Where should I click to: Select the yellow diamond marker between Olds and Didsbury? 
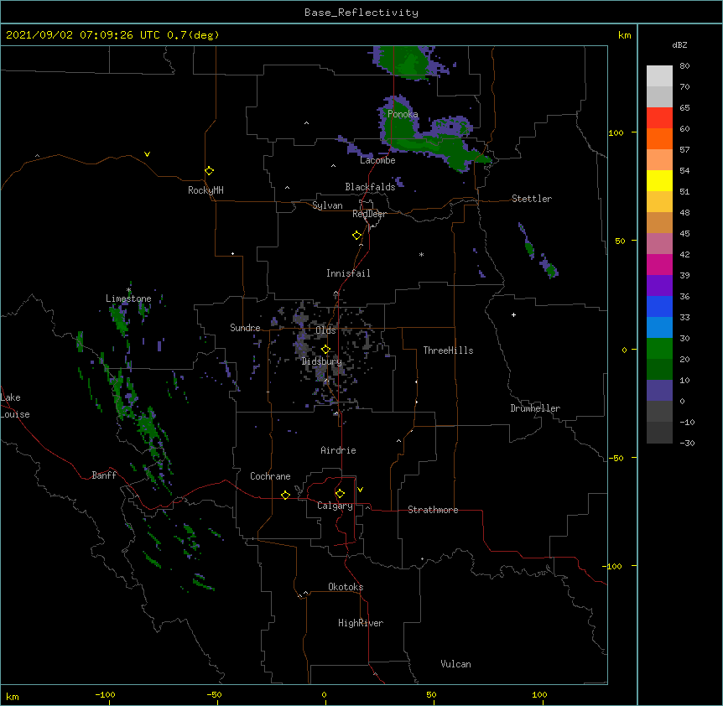pos(325,350)
